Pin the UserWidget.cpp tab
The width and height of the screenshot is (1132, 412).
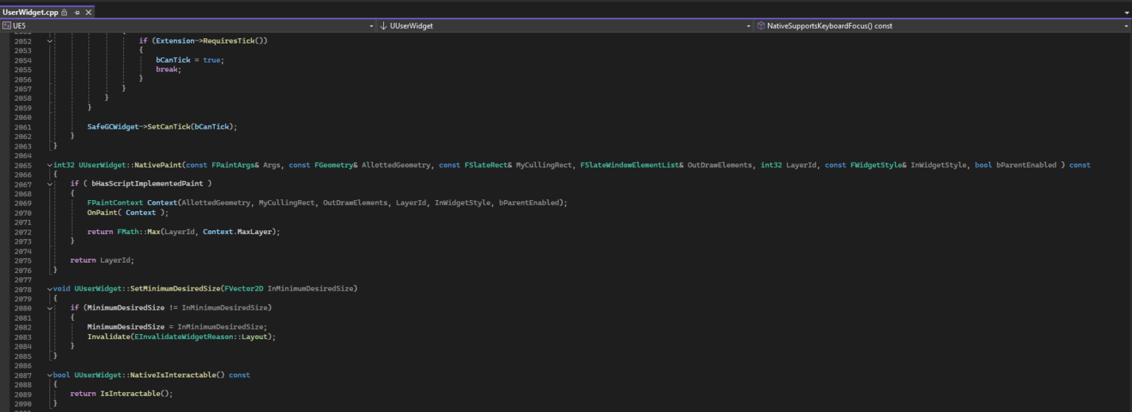(77, 13)
